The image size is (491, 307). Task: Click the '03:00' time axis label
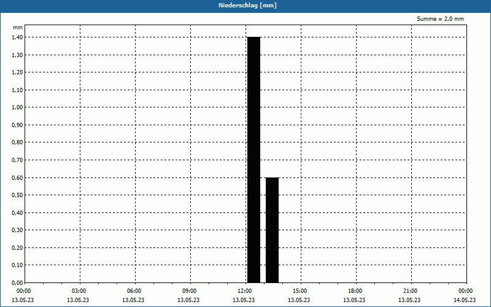(x=79, y=291)
